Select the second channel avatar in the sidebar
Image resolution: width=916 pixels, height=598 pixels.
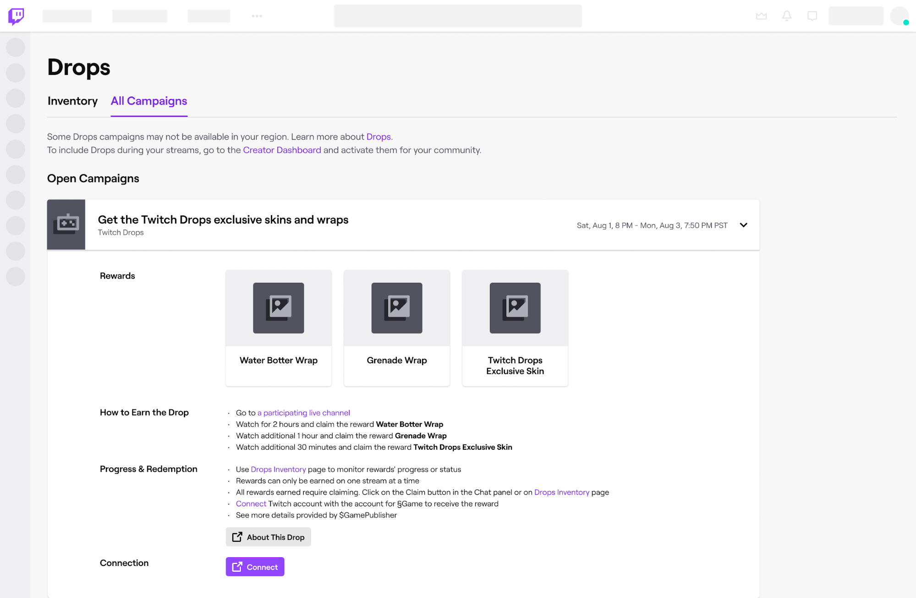pos(16,73)
